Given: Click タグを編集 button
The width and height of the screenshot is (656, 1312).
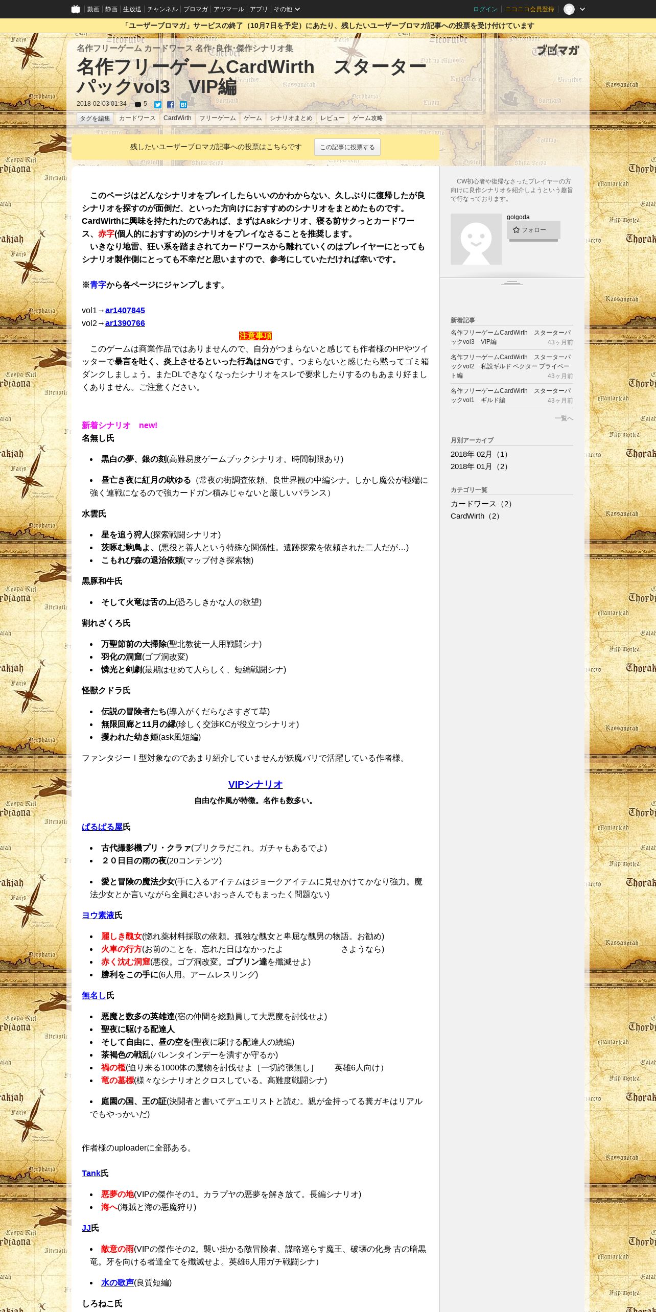Looking at the screenshot, I should coord(95,119).
